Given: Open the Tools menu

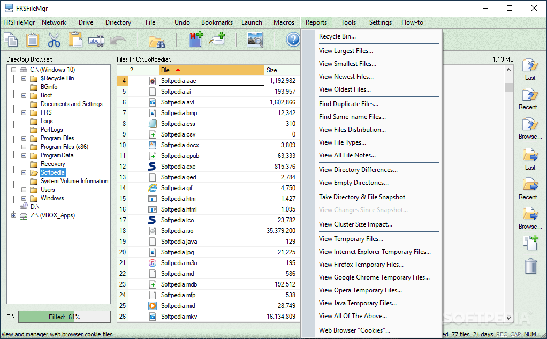Looking at the screenshot, I should point(348,22).
